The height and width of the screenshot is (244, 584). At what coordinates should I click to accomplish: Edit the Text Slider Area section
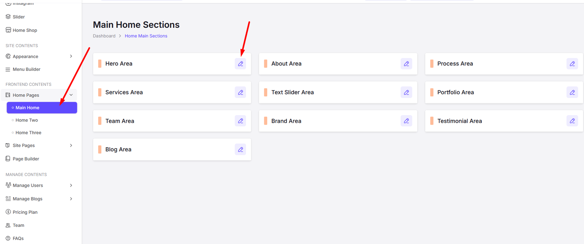(x=406, y=92)
